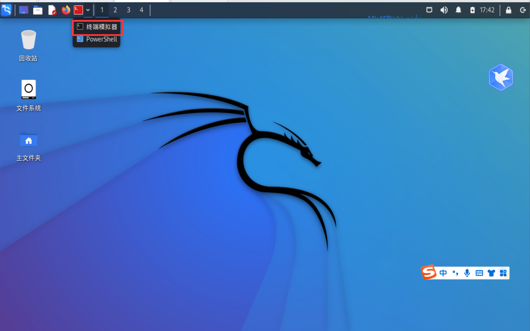Lock the screen with padlock icon
This screenshot has width=530, height=331.
(x=508, y=10)
